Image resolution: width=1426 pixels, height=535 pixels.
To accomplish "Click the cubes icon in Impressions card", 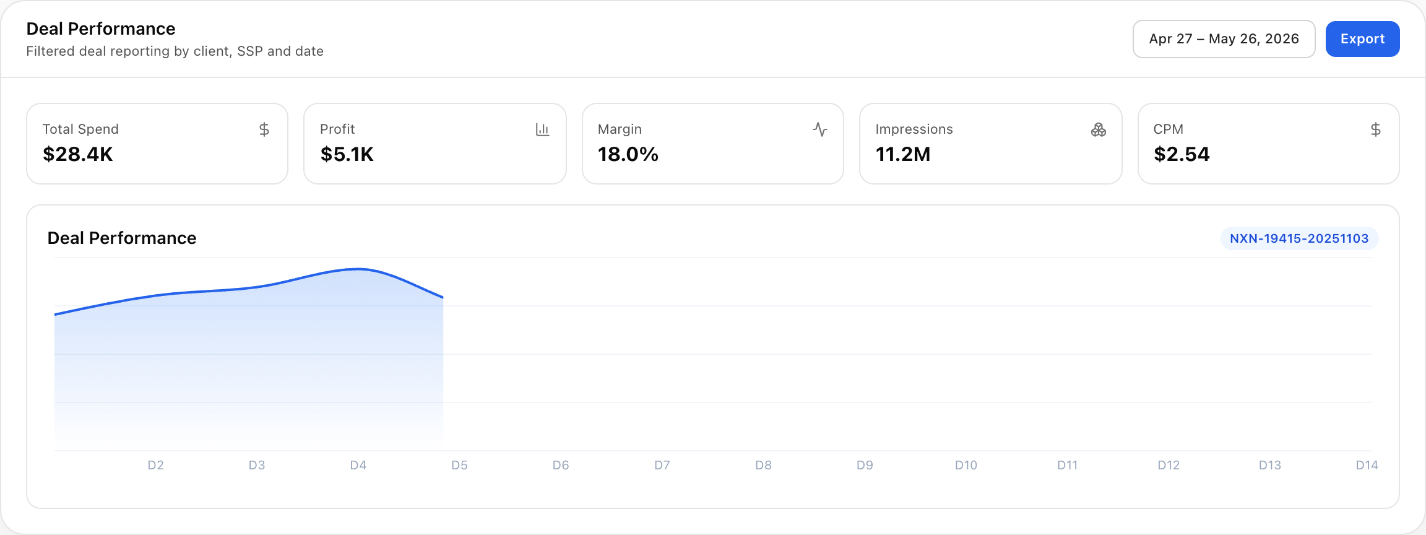I will click(1099, 129).
